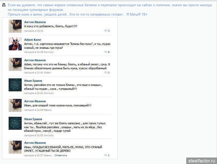
Task: Open the timestamp 'сегодня в 21:38'
Action: pyautogui.click(x=34, y=52)
